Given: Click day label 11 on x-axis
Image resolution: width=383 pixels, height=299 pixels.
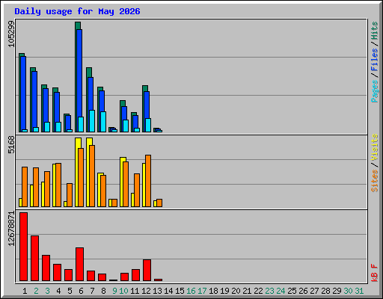Looking at the screenshot, I should click(x=135, y=291).
